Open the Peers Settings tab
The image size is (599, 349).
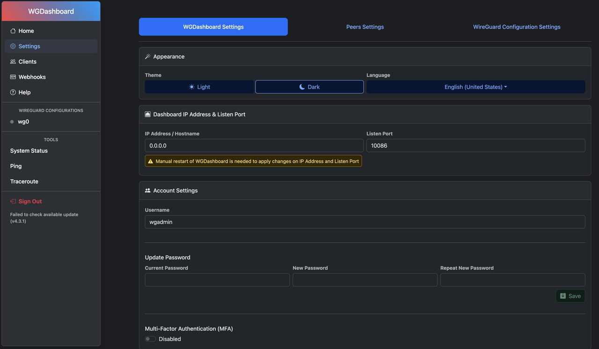click(x=365, y=27)
